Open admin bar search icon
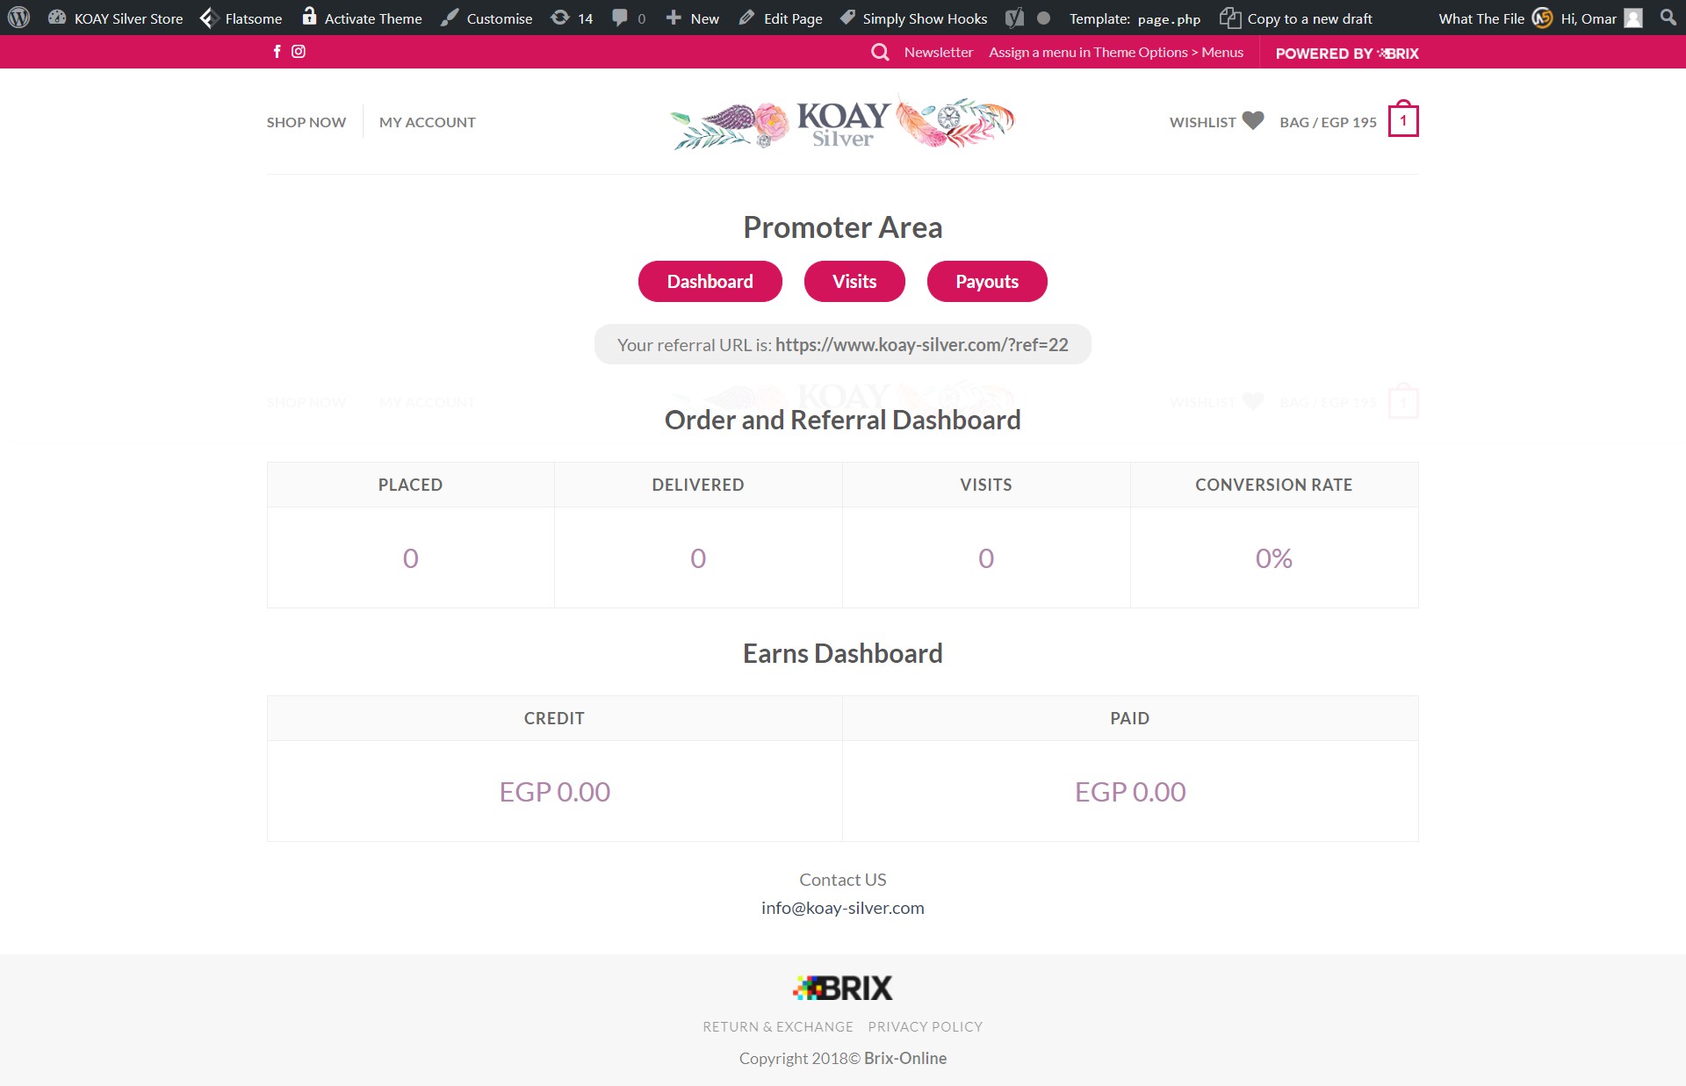 1668,18
